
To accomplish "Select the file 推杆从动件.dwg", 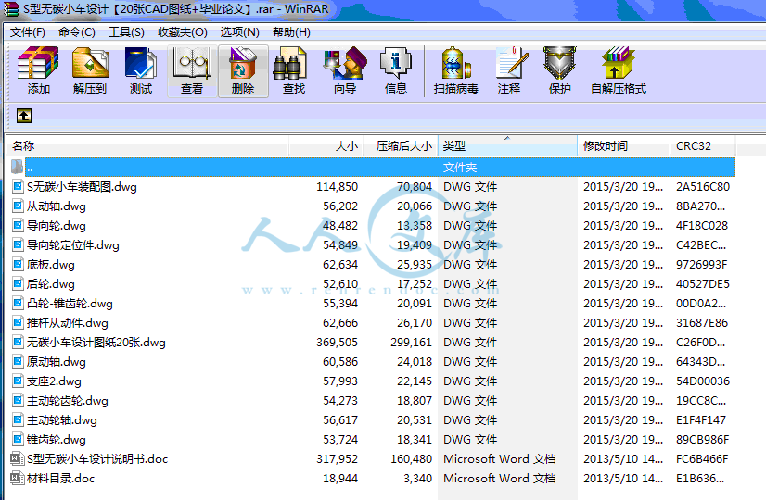I will (x=68, y=323).
